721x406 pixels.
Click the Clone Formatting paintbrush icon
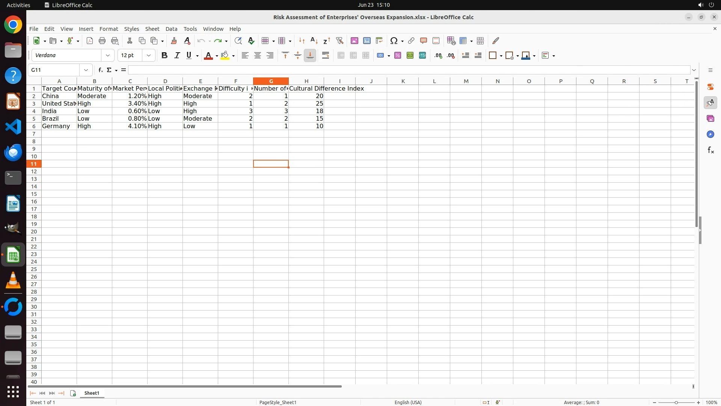coord(174,41)
